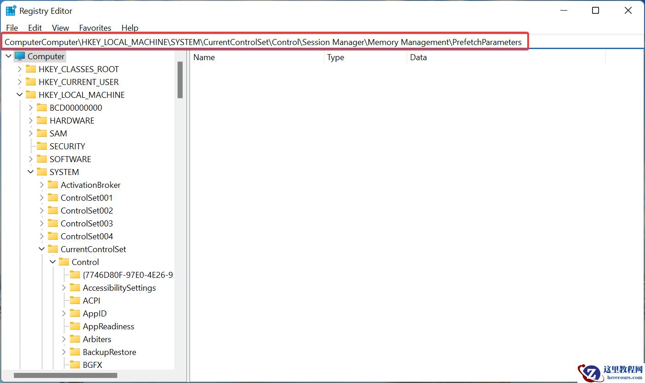Select the ACPI folder icon

75,300
